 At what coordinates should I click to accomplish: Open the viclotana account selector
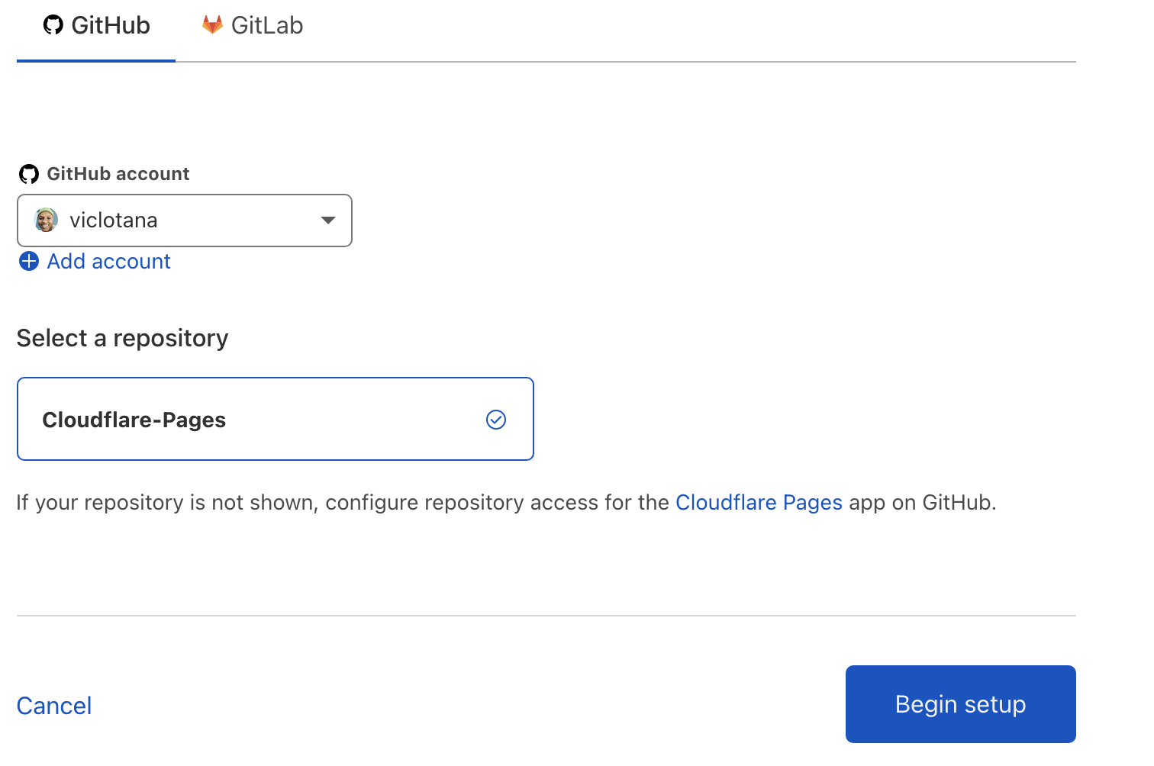tap(184, 220)
